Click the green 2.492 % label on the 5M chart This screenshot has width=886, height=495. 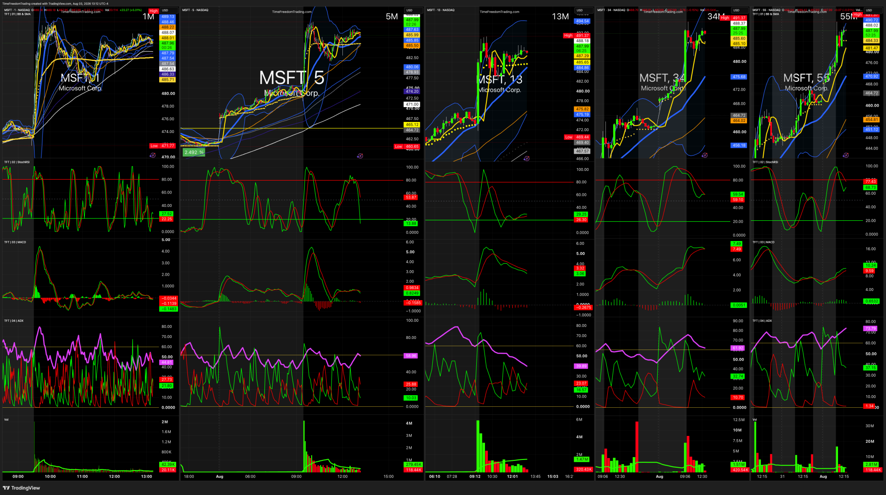pyautogui.click(x=194, y=152)
